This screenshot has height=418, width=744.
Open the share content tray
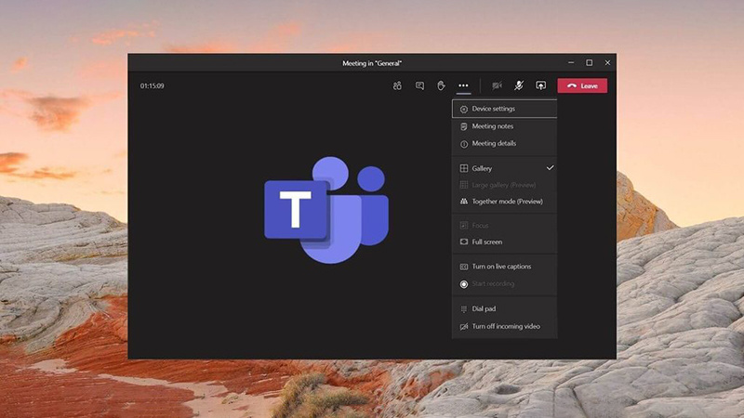pos(541,85)
